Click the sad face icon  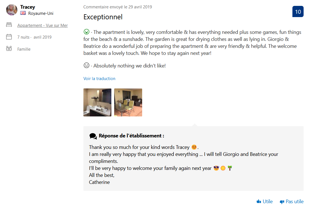86,65
